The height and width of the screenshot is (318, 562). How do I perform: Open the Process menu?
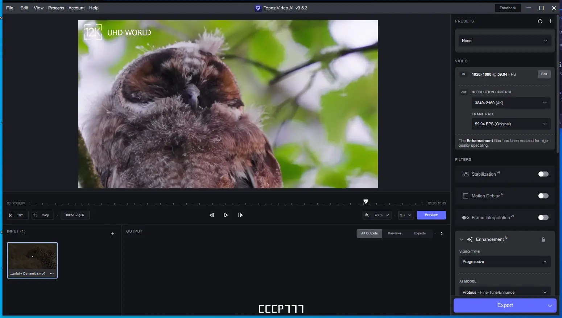point(56,8)
